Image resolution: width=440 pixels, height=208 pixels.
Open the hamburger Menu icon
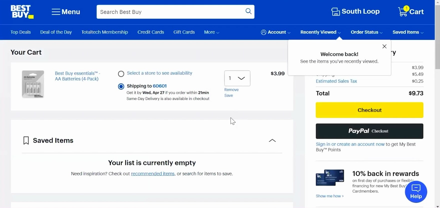(x=56, y=12)
